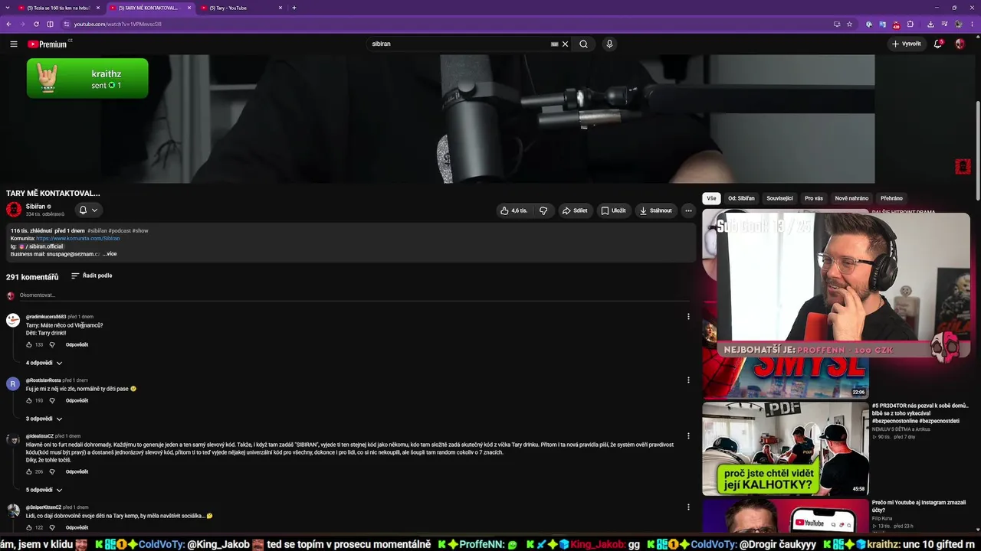Viewport: 981px width, 551px height.
Task: Switch to the Tary - YouTube tab
Action: 241,8
